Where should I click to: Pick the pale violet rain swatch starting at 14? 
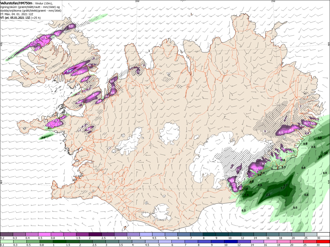[257, 241]
